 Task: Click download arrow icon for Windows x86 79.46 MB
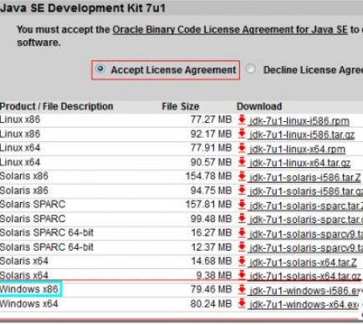(x=242, y=289)
